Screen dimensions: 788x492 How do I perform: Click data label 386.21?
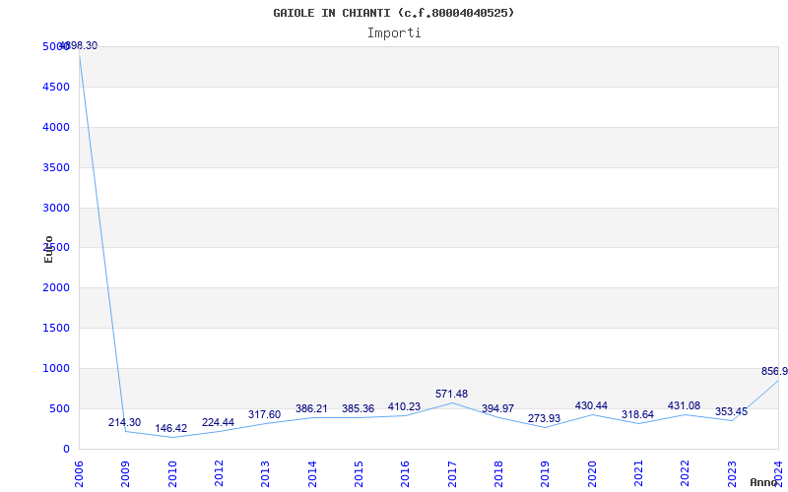[x=311, y=409]
